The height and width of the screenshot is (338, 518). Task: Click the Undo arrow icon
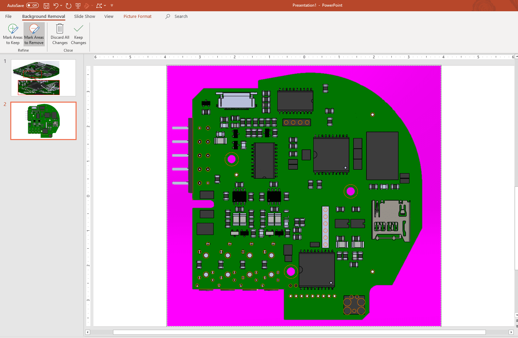click(56, 6)
